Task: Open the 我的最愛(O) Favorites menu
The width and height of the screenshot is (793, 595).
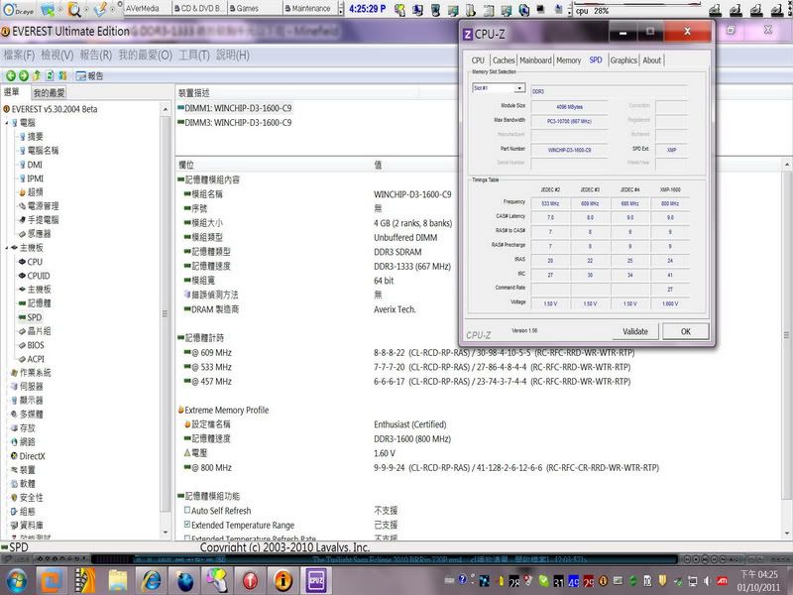Action: coord(145,56)
